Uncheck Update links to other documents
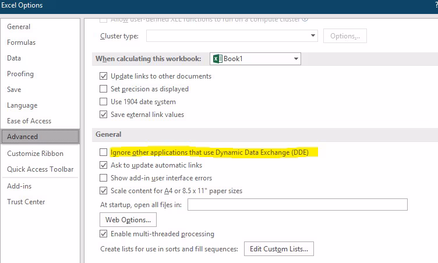 104,76
